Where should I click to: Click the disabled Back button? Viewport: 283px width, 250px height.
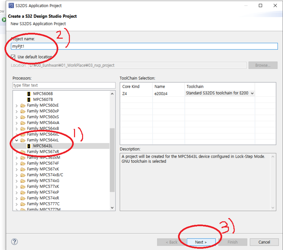(171, 242)
